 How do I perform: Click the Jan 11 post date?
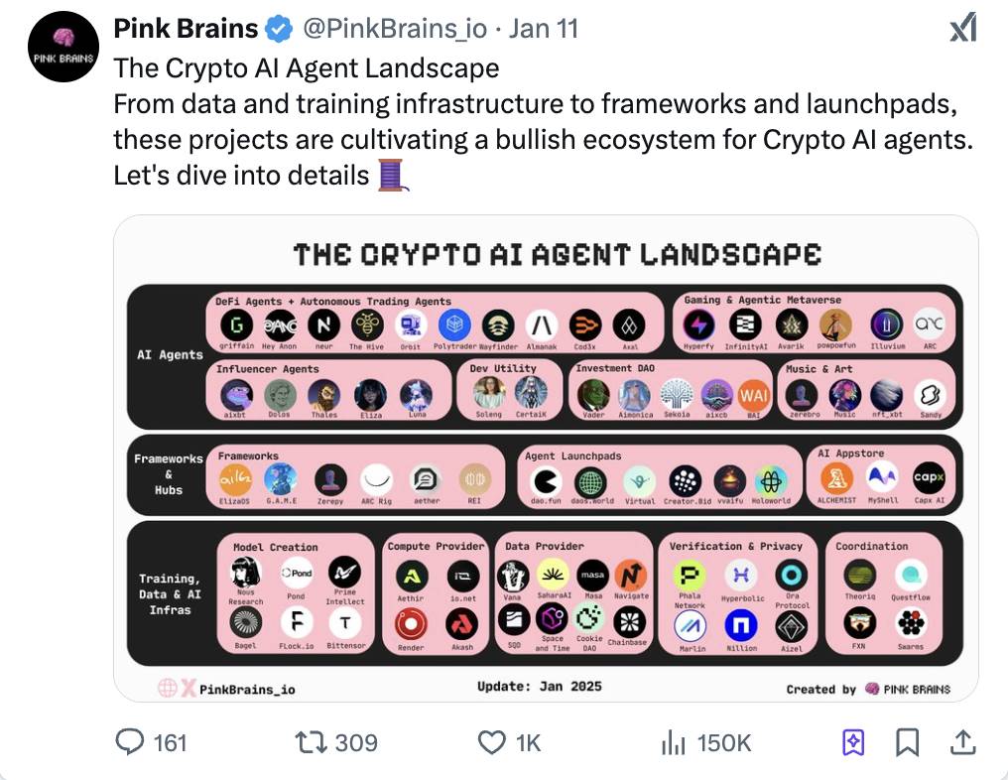(x=543, y=29)
